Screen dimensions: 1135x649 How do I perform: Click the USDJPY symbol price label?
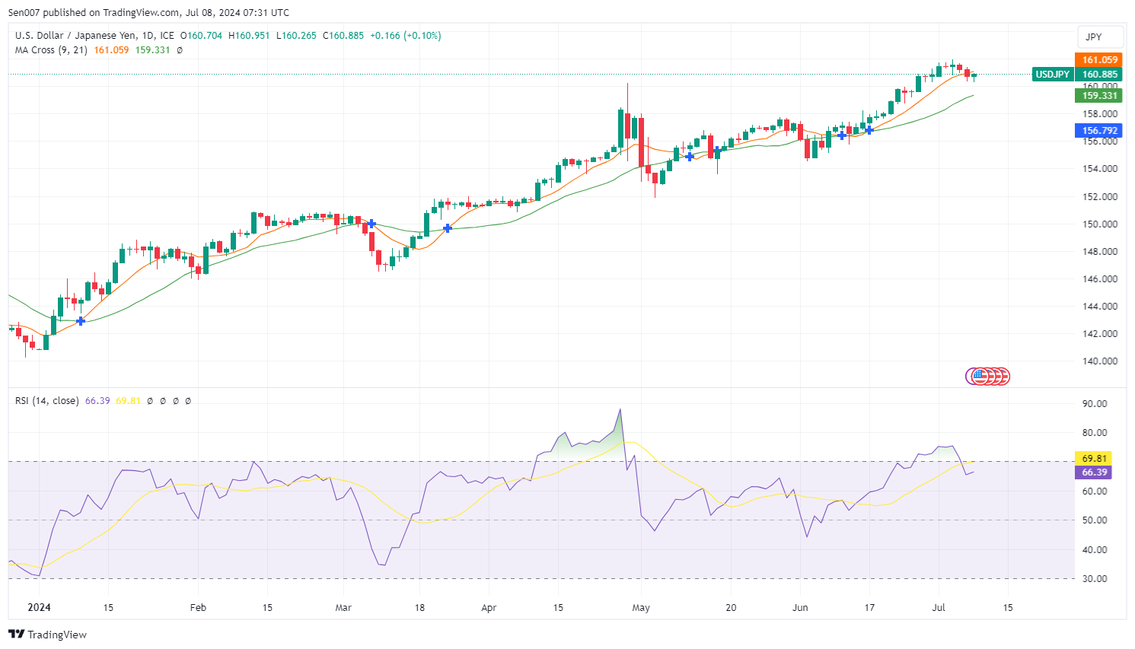[1053, 75]
